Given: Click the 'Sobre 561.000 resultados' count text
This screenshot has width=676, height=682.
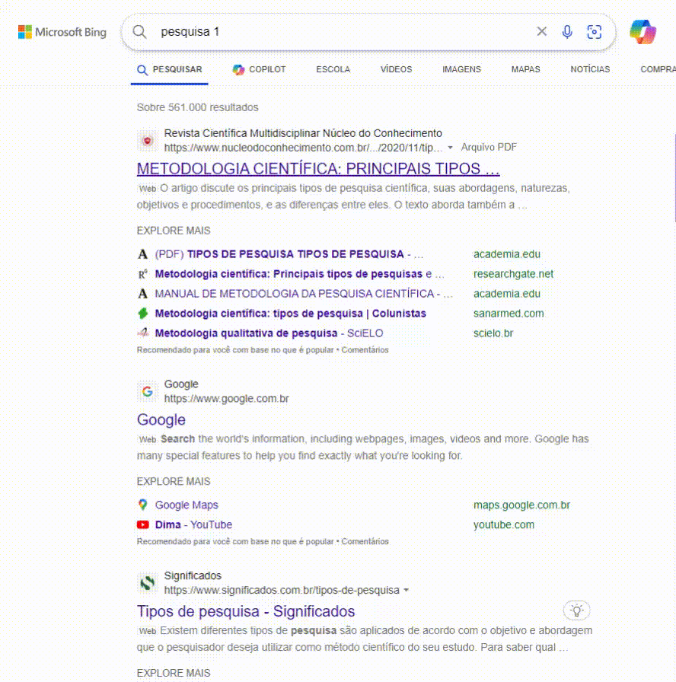Looking at the screenshot, I should tap(197, 107).
